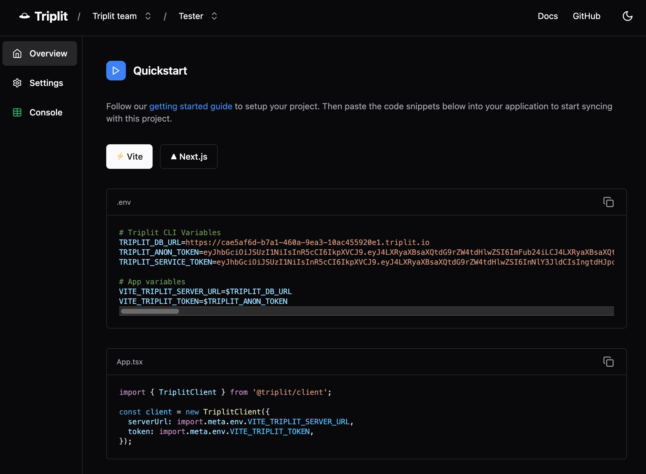Screen dimensions: 646x474
Task: Expand the Triplit team switcher
Action: coord(148,16)
